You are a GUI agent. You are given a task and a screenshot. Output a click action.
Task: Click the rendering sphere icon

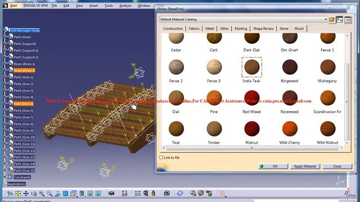(x=201, y=194)
